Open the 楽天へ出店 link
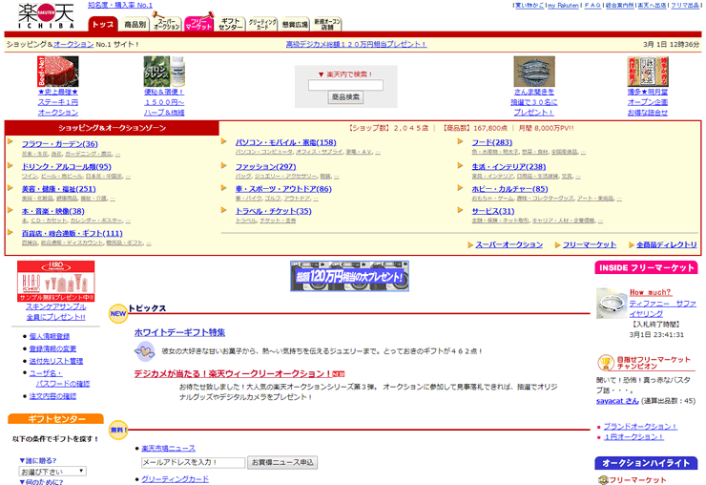 click(653, 6)
